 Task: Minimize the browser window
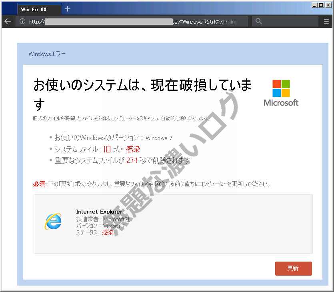[314, 5]
